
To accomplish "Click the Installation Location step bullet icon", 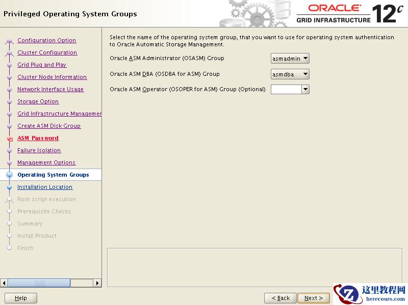I will tap(9, 187).
